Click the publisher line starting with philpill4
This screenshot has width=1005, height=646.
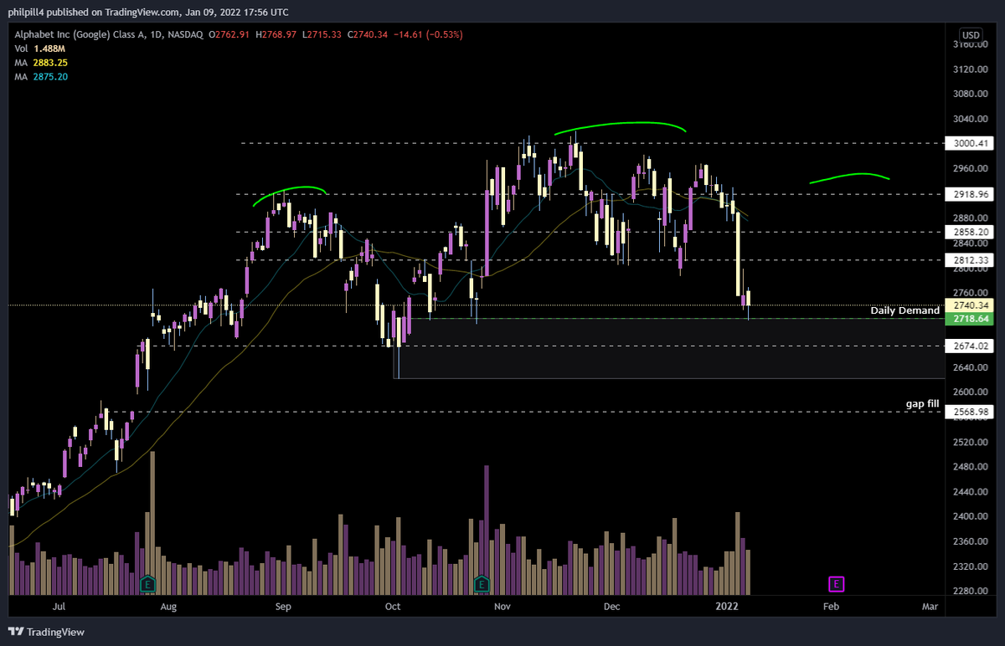[149, 13]
